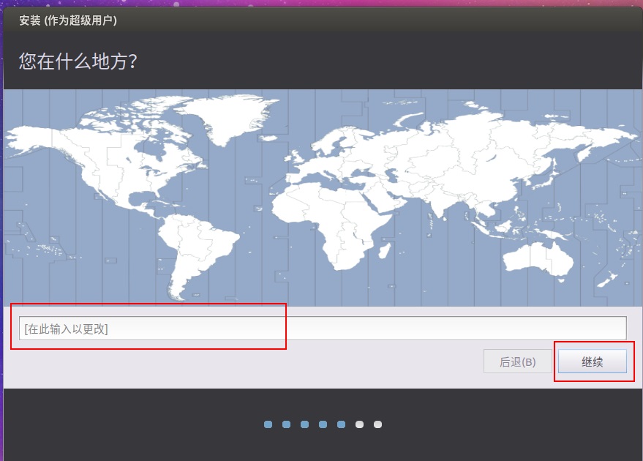Click the 您在什么地方? heading text
The width and height of the screenshot is (643, 461).
[x=78, y=61]
